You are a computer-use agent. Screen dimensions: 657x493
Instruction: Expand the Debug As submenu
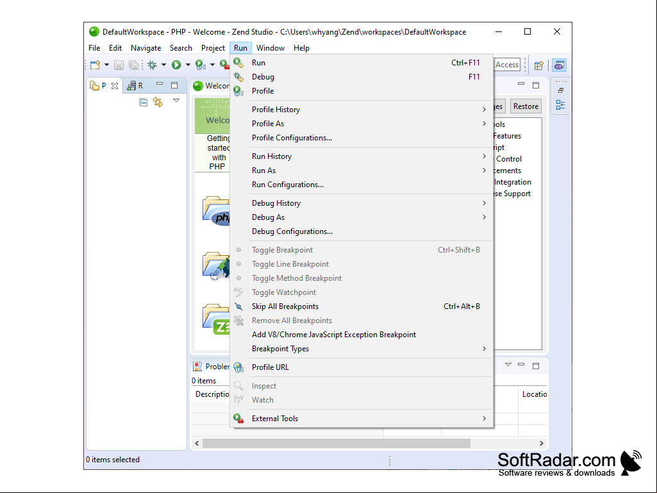[361, 217]
